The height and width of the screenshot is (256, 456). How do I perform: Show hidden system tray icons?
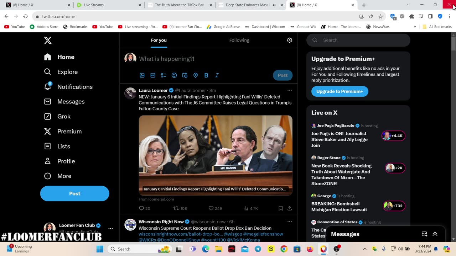coord(364,249)
